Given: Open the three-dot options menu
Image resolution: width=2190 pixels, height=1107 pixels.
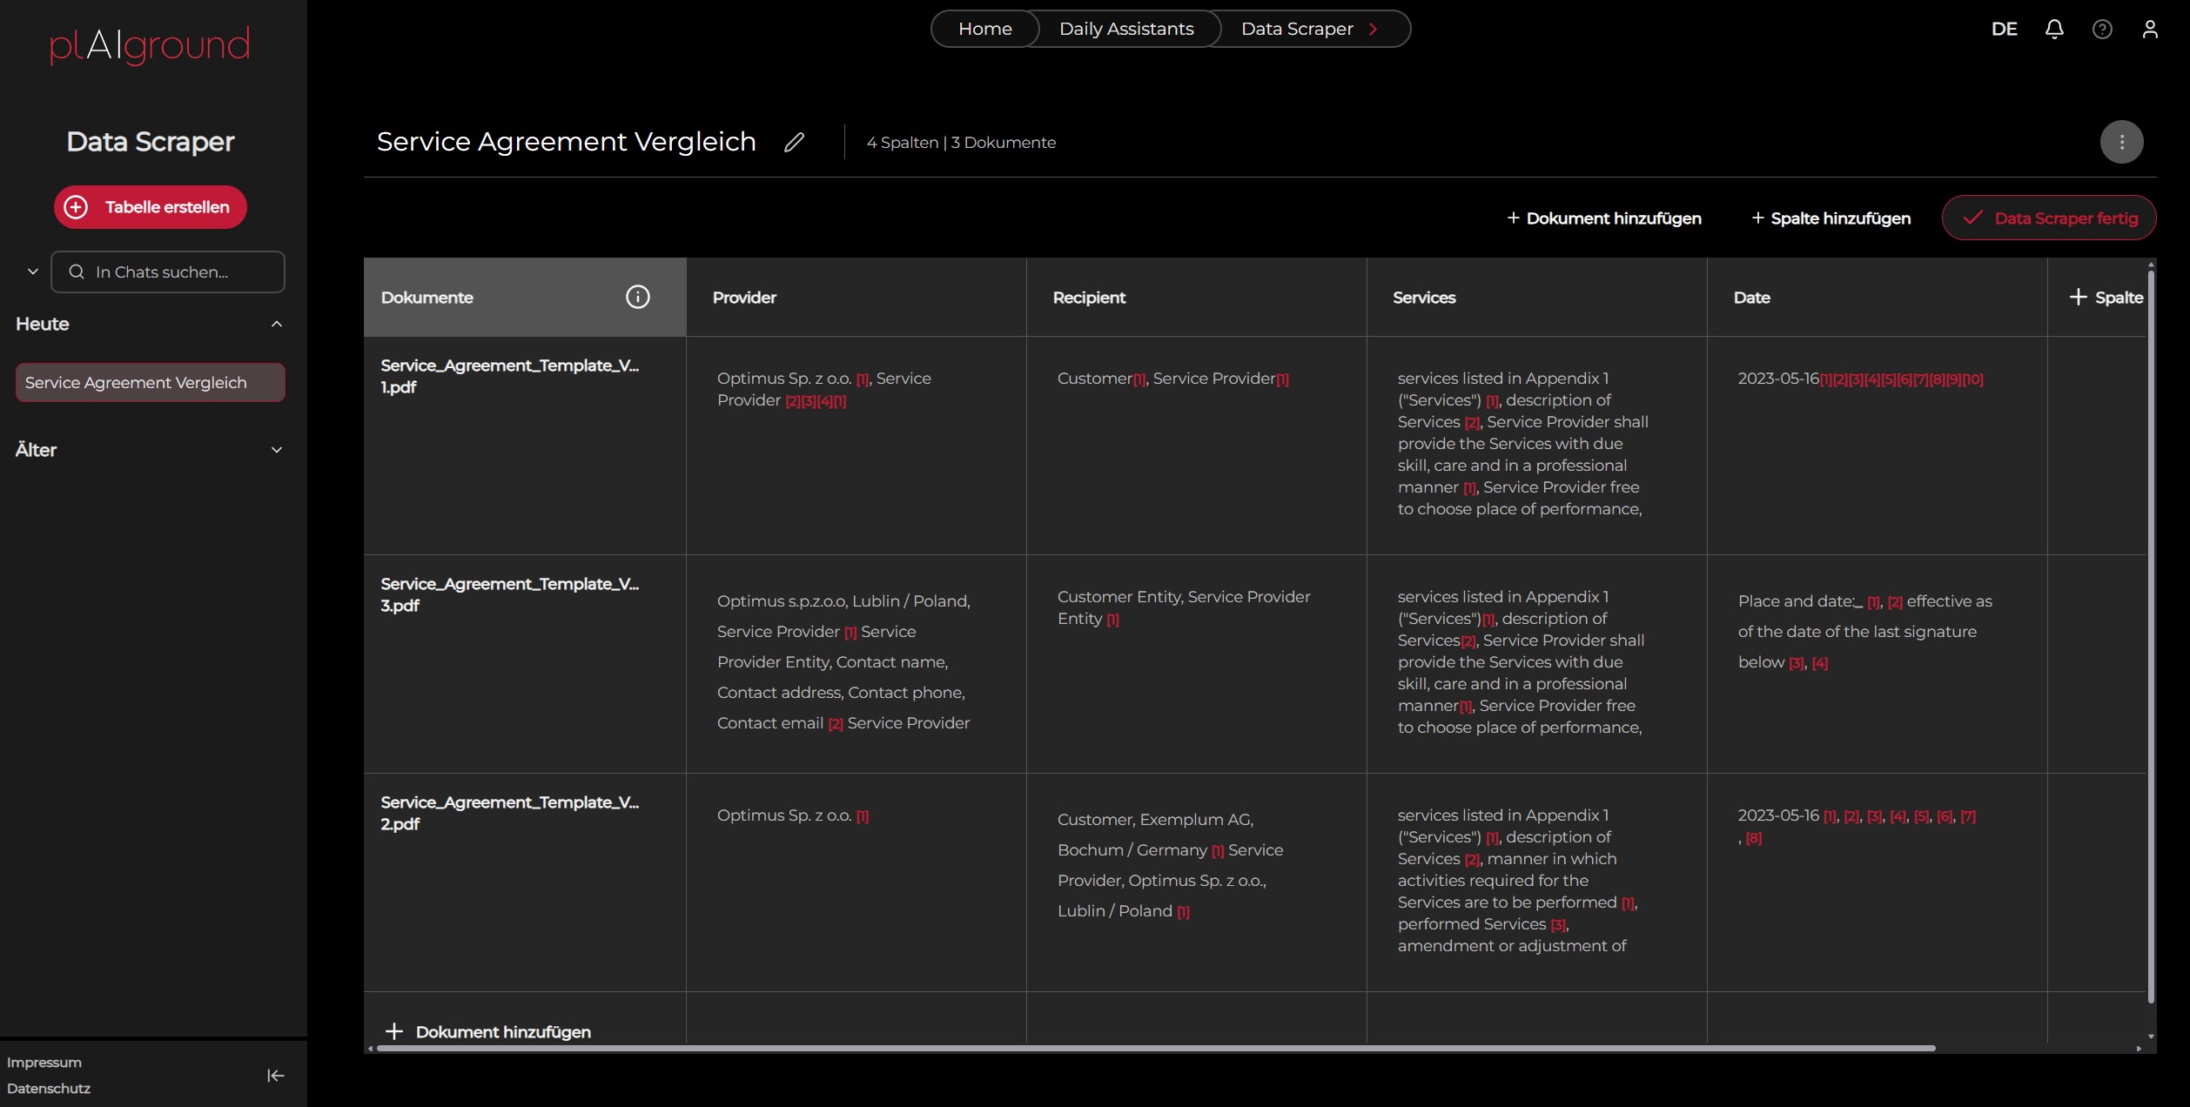Looking at the screenshot, I should pyautogui.click(x=2121, y=142).
